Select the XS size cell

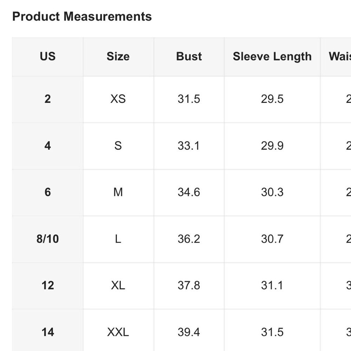pos(118,99)
